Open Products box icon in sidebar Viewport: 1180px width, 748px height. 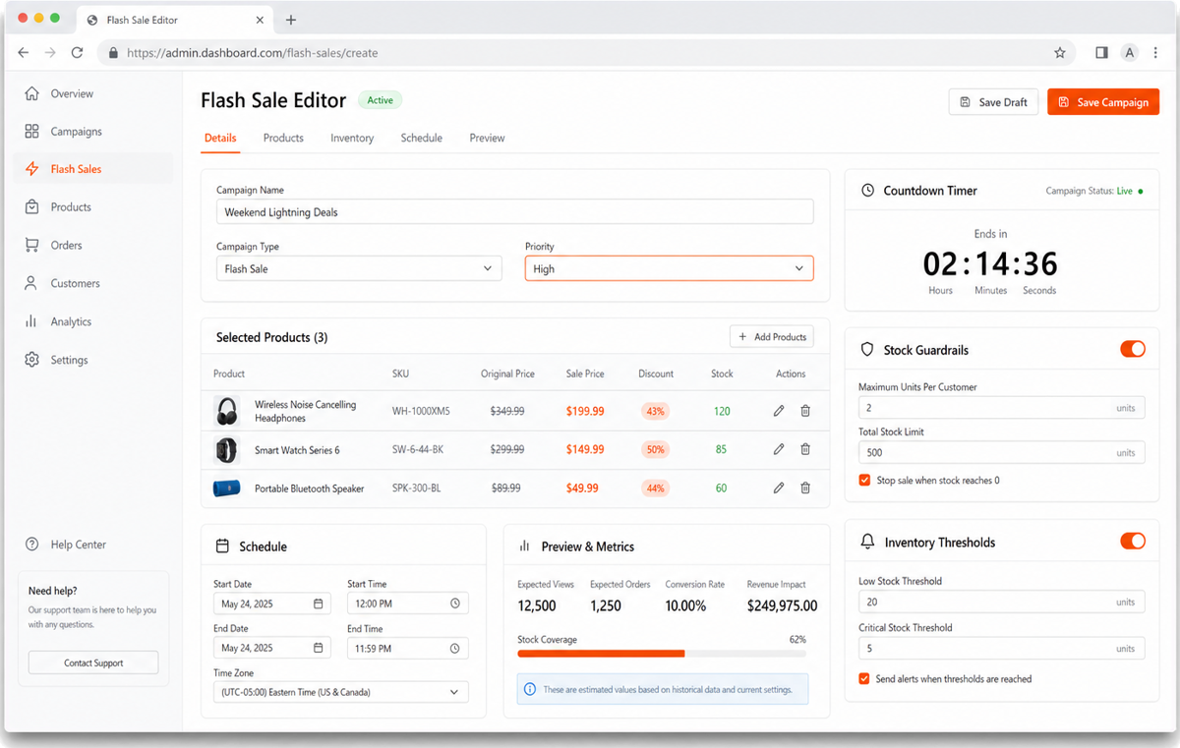[x=32, y=207]
